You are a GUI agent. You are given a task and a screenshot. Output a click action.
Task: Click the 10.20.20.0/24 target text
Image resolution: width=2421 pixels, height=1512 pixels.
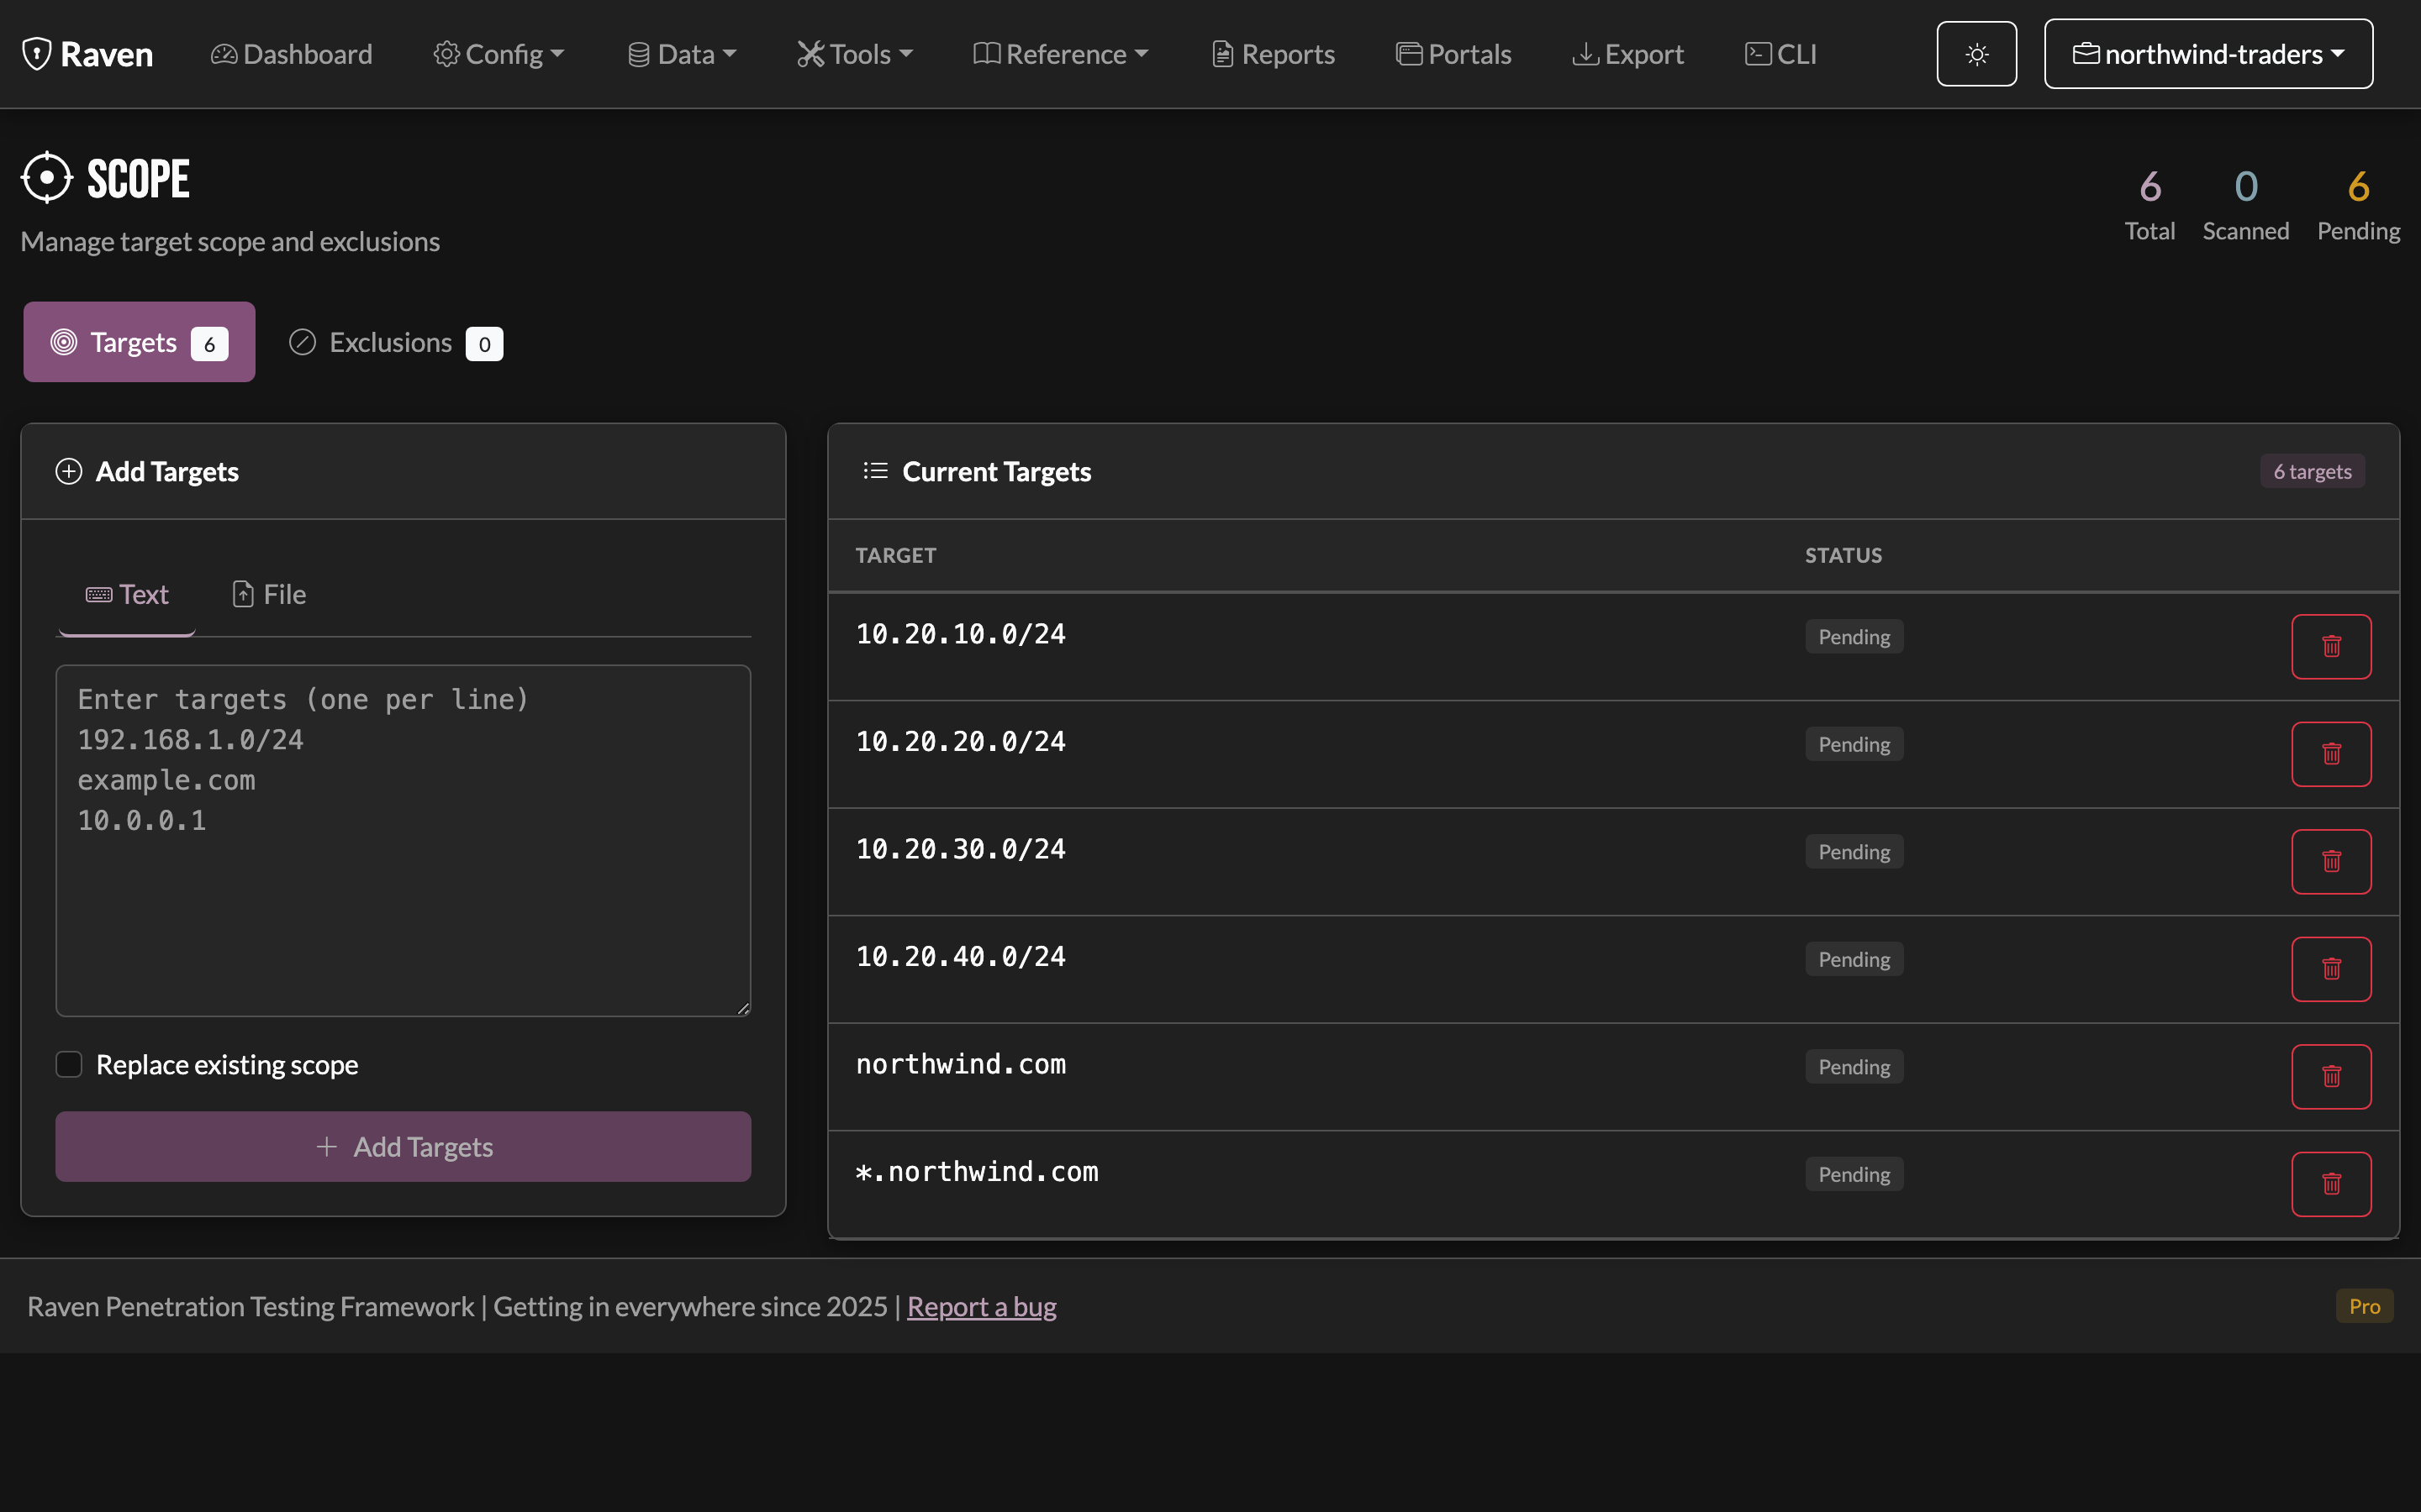coord(960,742)
